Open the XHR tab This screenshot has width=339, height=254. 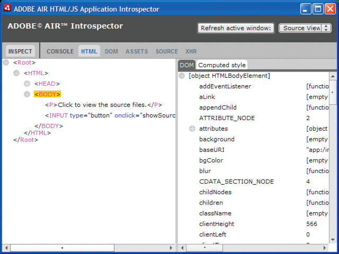click(x=191, y=51)
